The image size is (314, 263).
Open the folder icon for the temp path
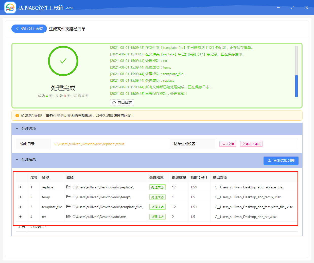(68, 197)
